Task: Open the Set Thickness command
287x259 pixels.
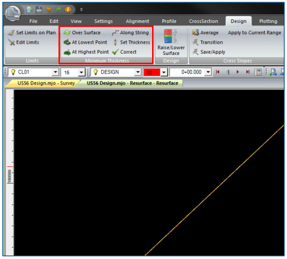Action: click(x=131, y=42)
